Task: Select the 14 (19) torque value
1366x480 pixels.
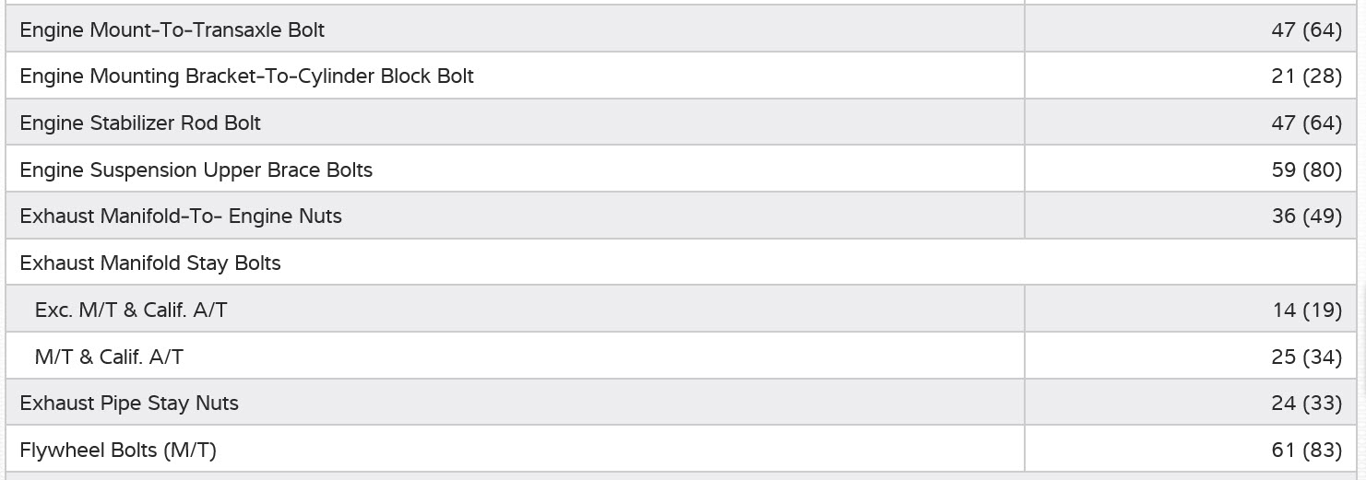Action: click(1306, 310)
